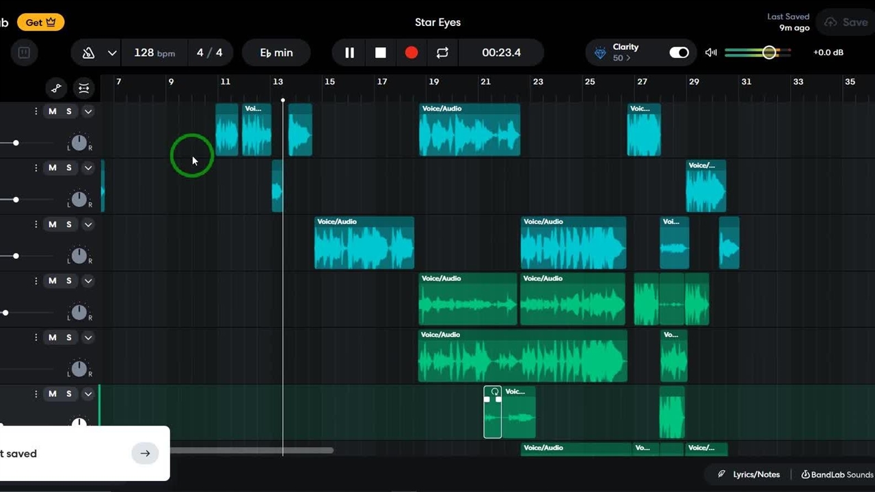Image resolution: width=875 pixels, height=492 pixels.
Task: Click the master volume slider knob
Action: (x=770, y=53)
